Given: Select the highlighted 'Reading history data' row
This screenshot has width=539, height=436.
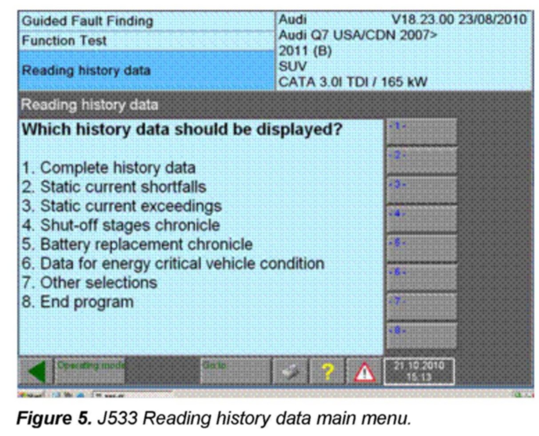Looking at the screenshot, I should 146,71.
